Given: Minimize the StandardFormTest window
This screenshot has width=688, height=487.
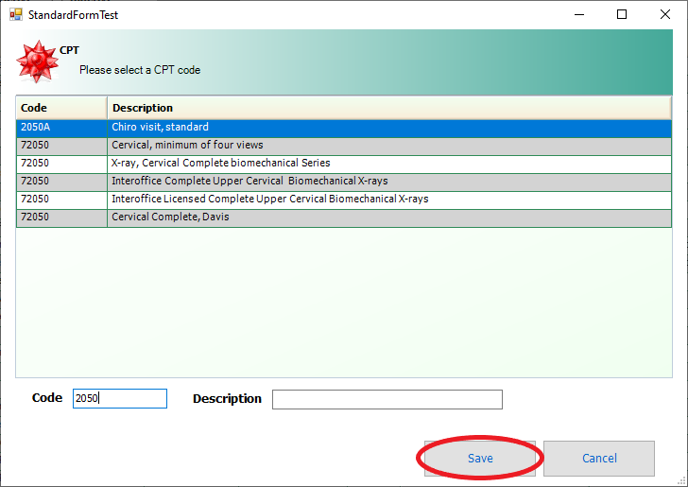Looking at the screenshot, I should coord(579,14).
